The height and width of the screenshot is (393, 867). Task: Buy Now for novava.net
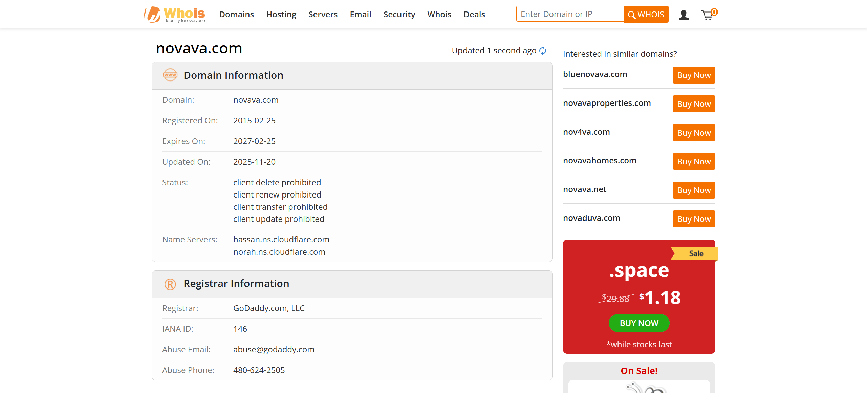[694, 190]
